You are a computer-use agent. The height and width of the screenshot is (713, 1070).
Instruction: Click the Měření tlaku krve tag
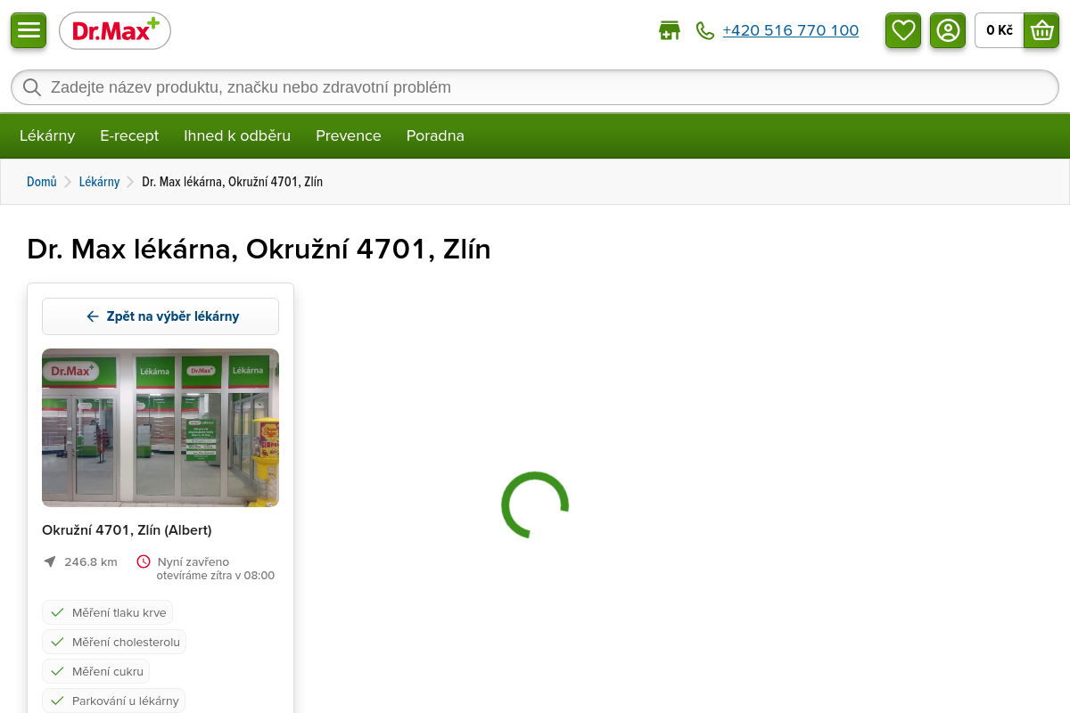click(108, 613)
